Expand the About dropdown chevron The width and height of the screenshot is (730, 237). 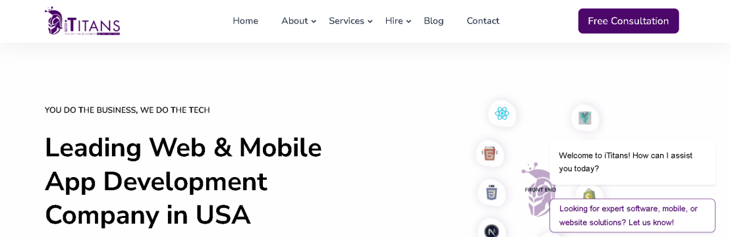click(x=314, y=22)
